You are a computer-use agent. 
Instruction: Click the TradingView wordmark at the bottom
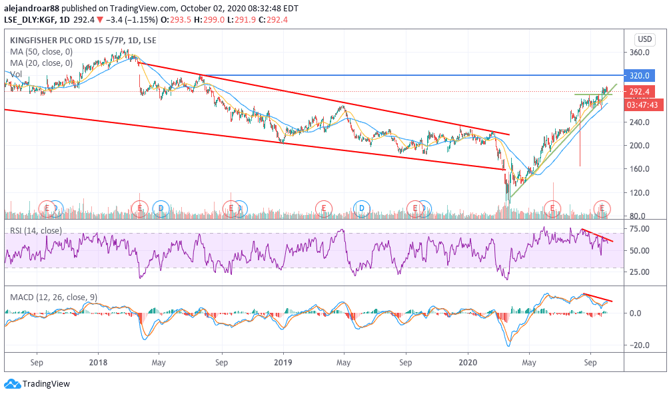pyautogui.click(x=46, y=383)
